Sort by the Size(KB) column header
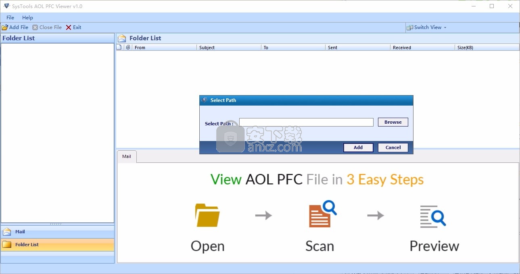 487,48
